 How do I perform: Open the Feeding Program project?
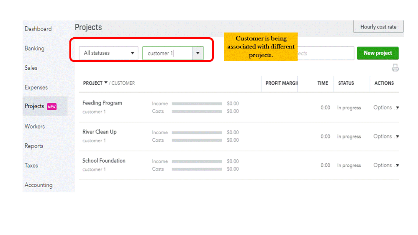102,103
